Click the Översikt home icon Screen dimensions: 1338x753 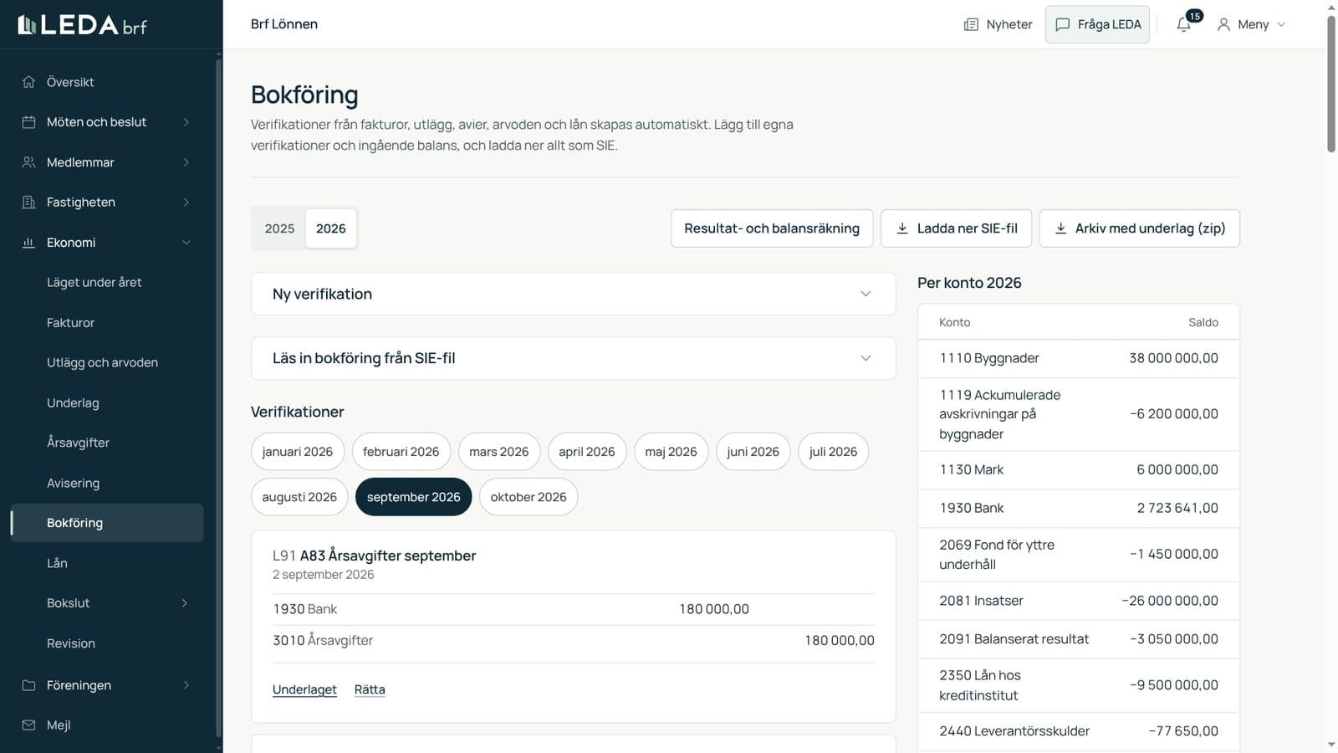pos(28,82)
